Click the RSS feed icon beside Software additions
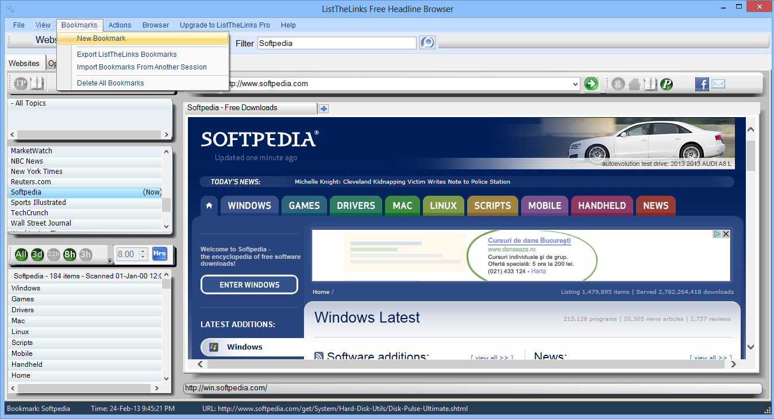Viewport: 774px width, 419px height. 319,357
